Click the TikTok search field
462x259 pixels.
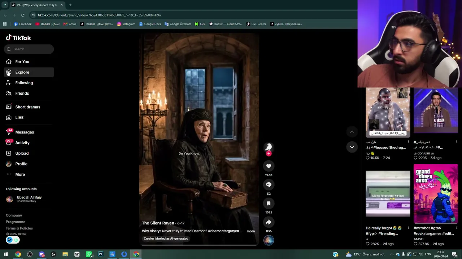tap(29, 49)
